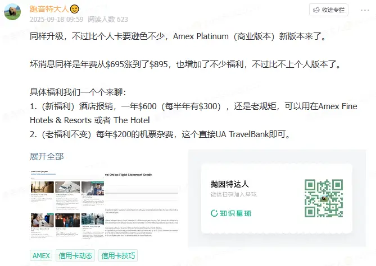Click the folder icon in 收进专栏 button
Screen dimensions: 376x266
coord(316,10)
